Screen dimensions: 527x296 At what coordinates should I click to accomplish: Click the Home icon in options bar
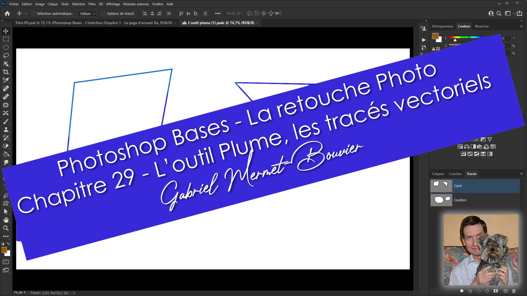coord(7,13)
